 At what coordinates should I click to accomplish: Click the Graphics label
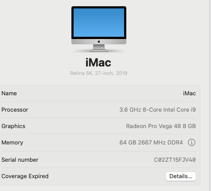tap(13, 126)
